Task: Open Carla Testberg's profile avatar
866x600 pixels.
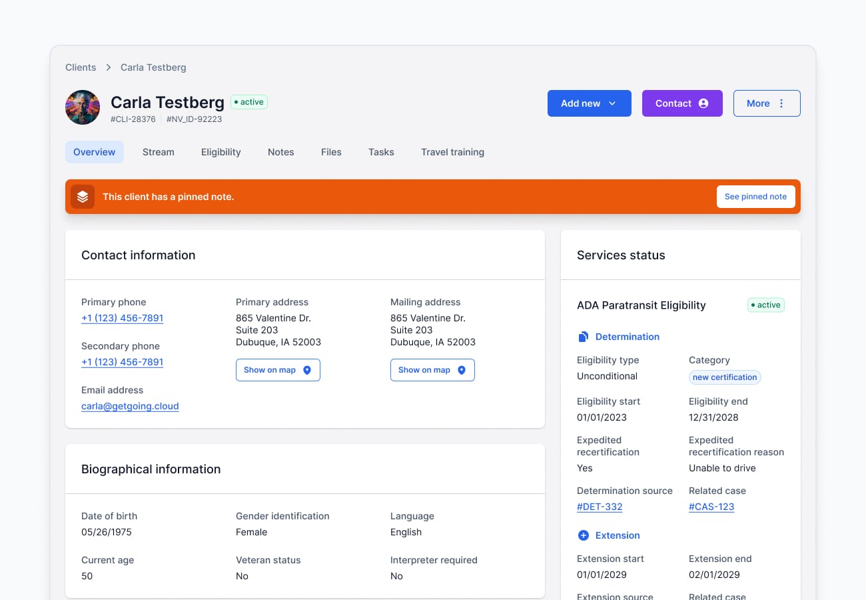Action: (x=83, y=107)
